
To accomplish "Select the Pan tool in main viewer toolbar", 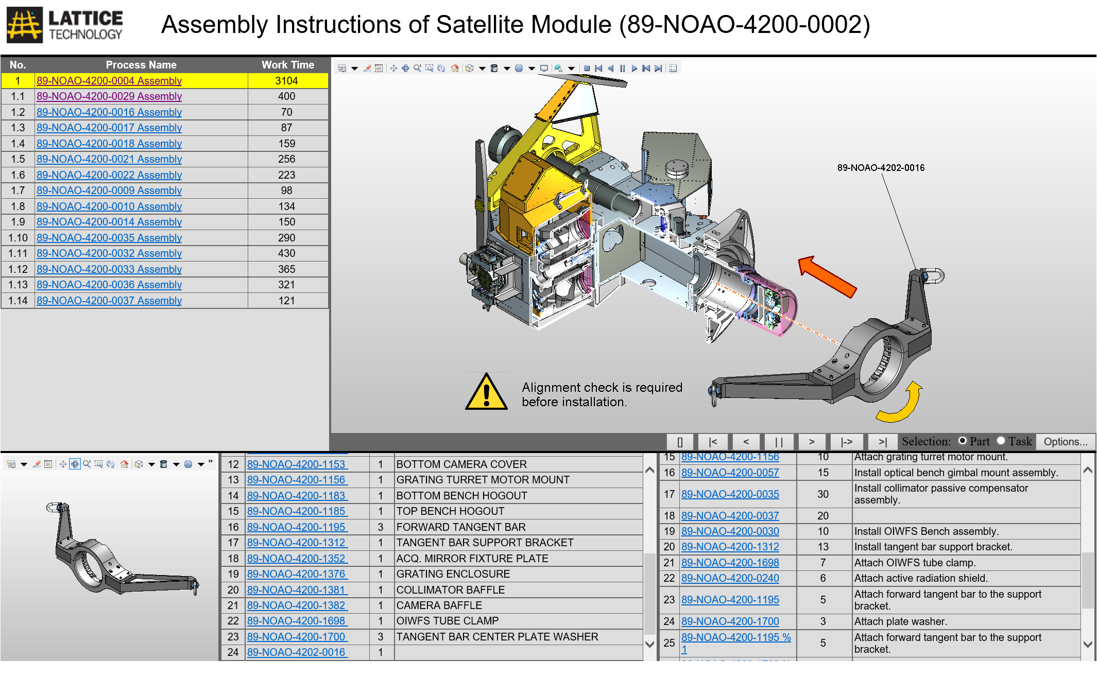I will point(393,68).
